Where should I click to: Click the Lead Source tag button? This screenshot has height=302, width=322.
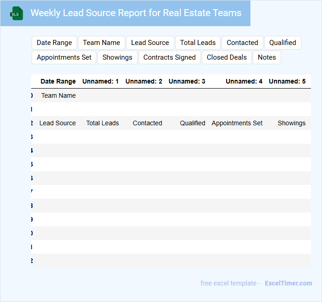[x=150, y=43]
